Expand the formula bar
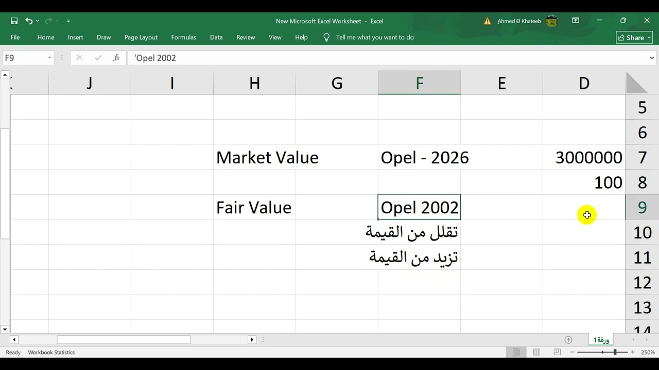The height and width of the screenshot is (370, 659). [x=652, y=58]
